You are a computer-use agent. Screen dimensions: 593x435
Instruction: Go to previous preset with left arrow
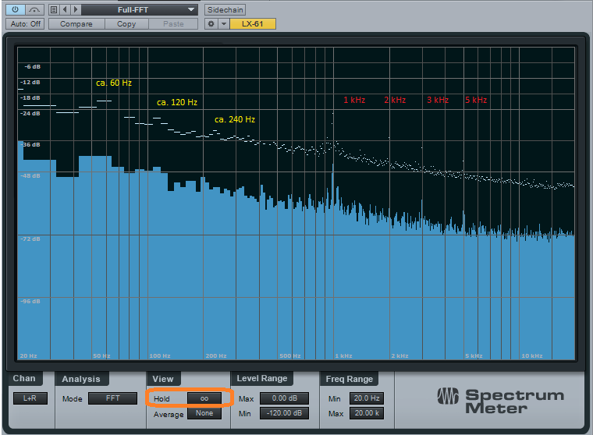[x=65, y=10]
